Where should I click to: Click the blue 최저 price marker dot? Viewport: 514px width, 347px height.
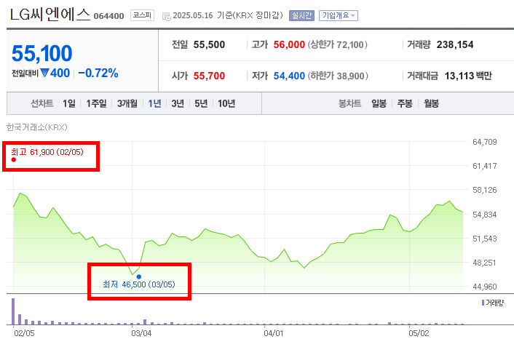[138, 277]
